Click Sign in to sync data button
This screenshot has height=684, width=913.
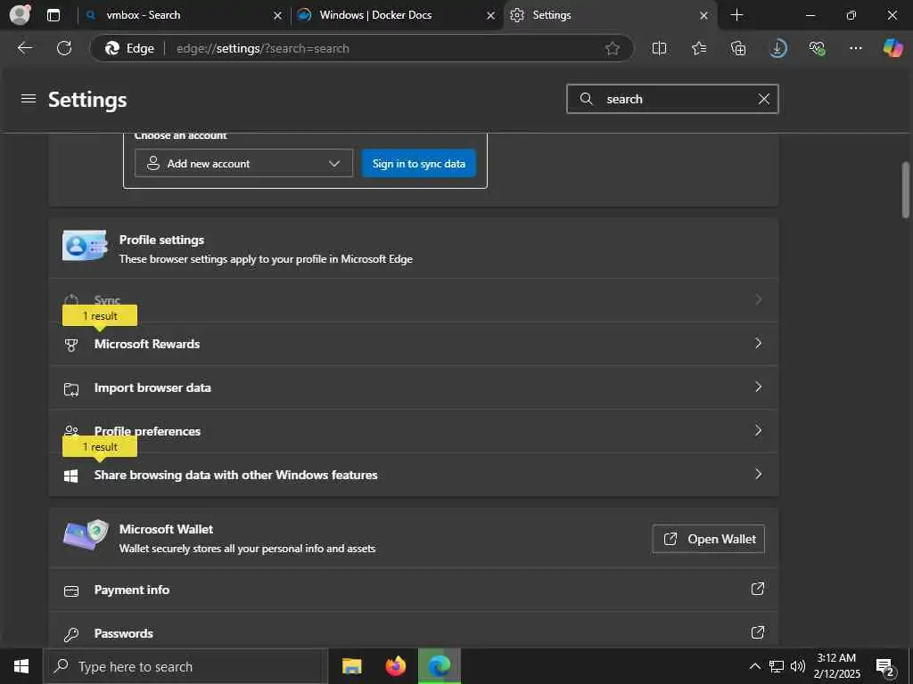click(419, 164)
